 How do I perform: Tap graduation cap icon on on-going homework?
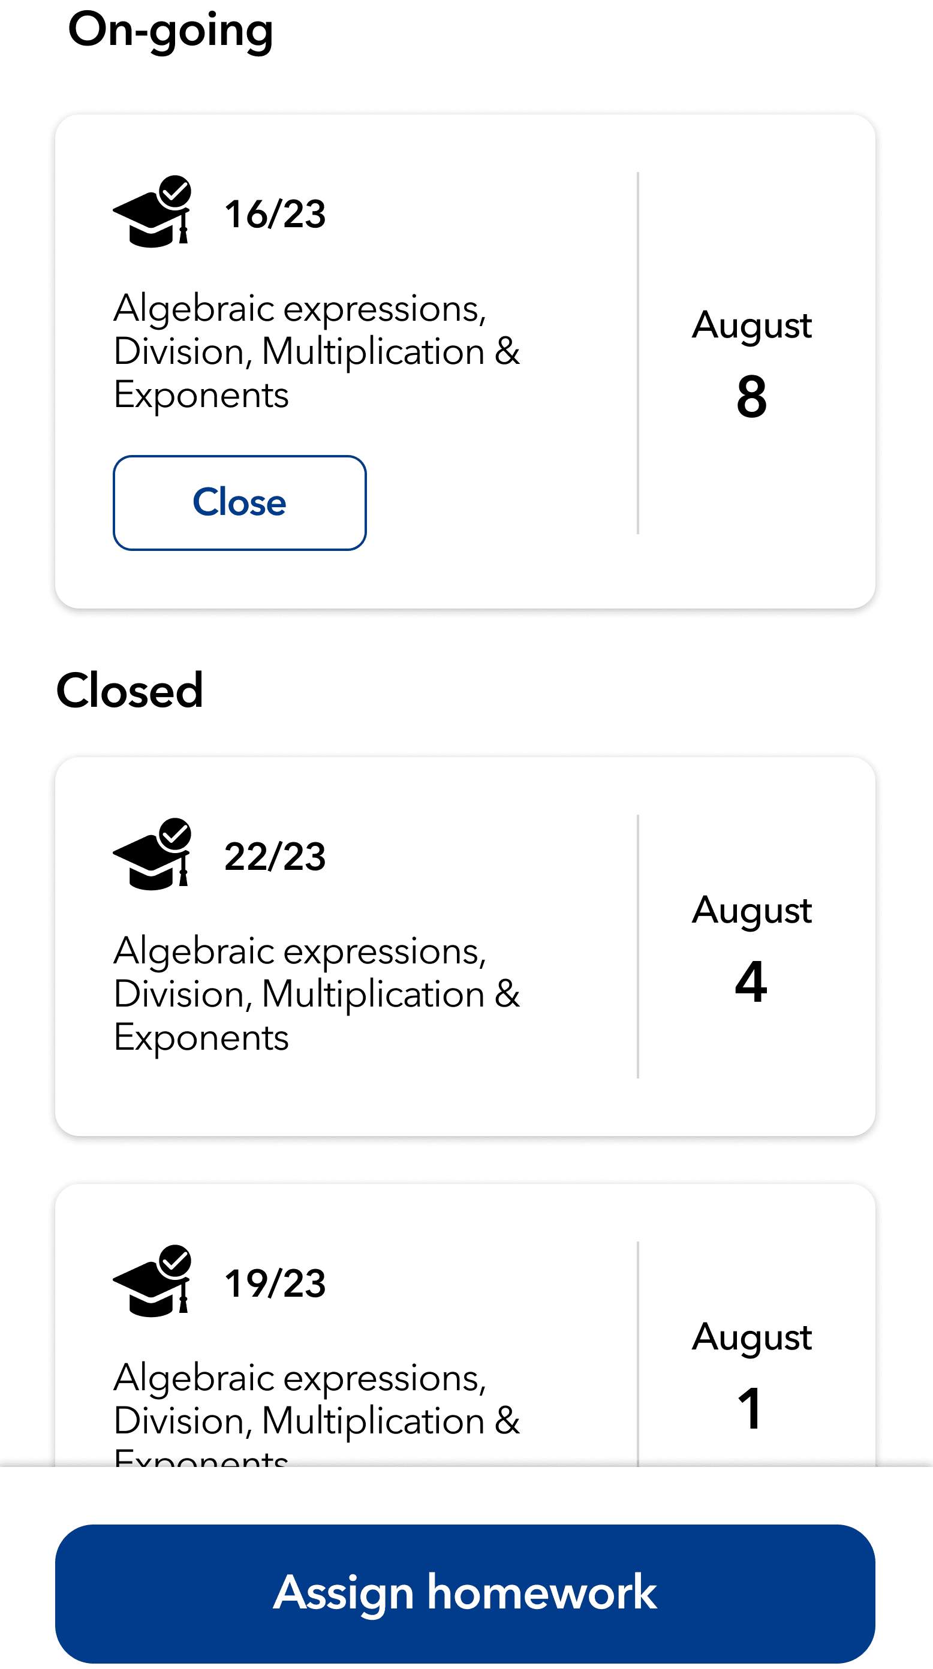pos(152,212)
